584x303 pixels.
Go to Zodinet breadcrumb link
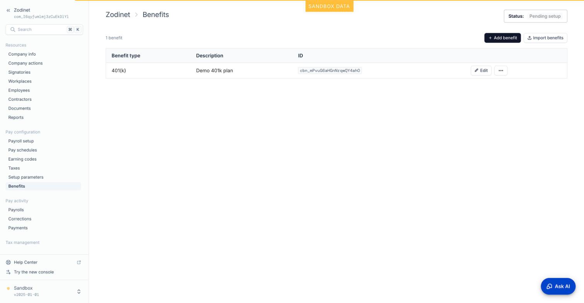(x=118, y=15)
